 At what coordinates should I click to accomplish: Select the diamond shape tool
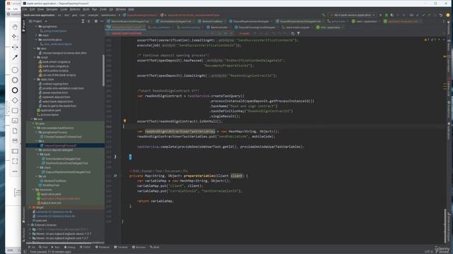pyautogui.click(x=15, y=100)
